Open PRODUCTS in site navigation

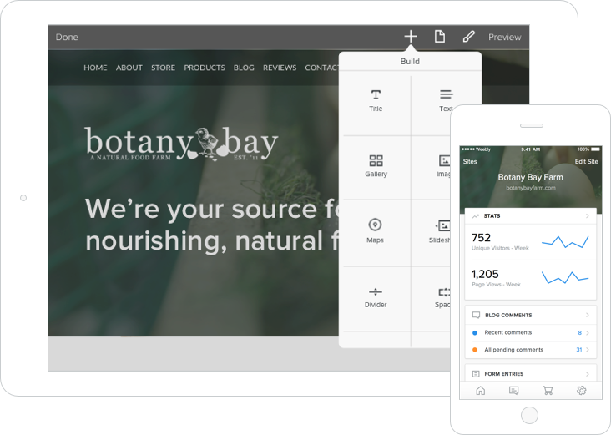pyautogui.click(x=205, y=68)
